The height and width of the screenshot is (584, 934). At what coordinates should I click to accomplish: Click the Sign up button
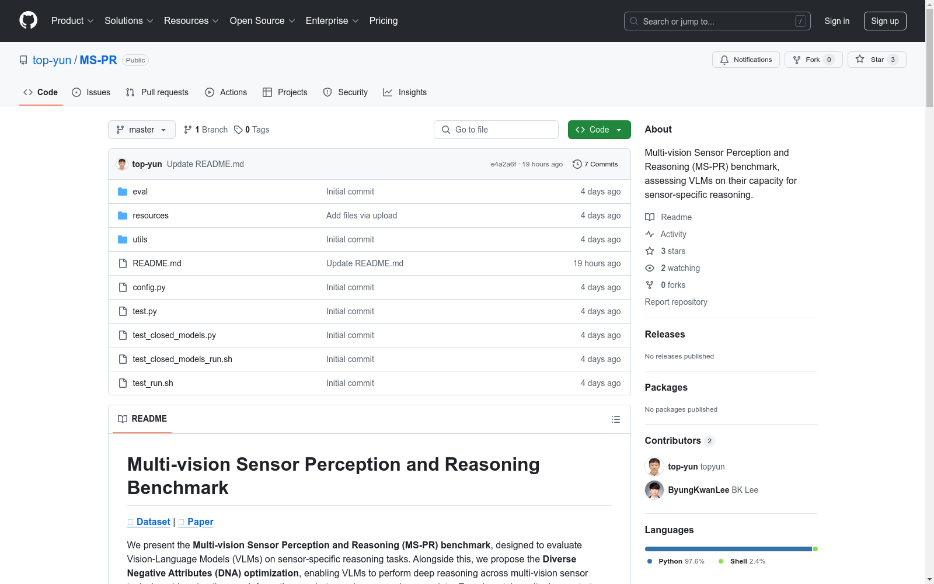(x=885, y=21)
